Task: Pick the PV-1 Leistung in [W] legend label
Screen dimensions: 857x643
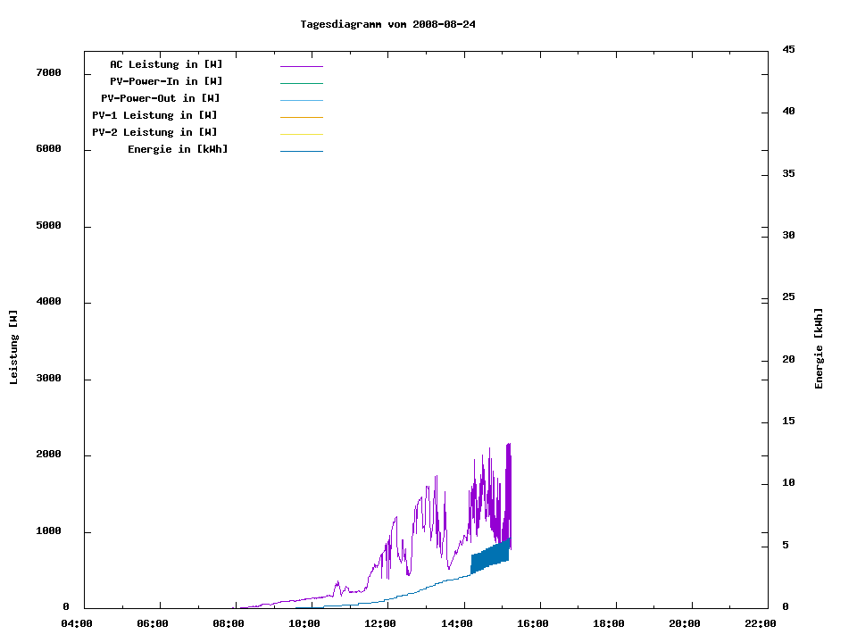Action: (x=154, y=115)
